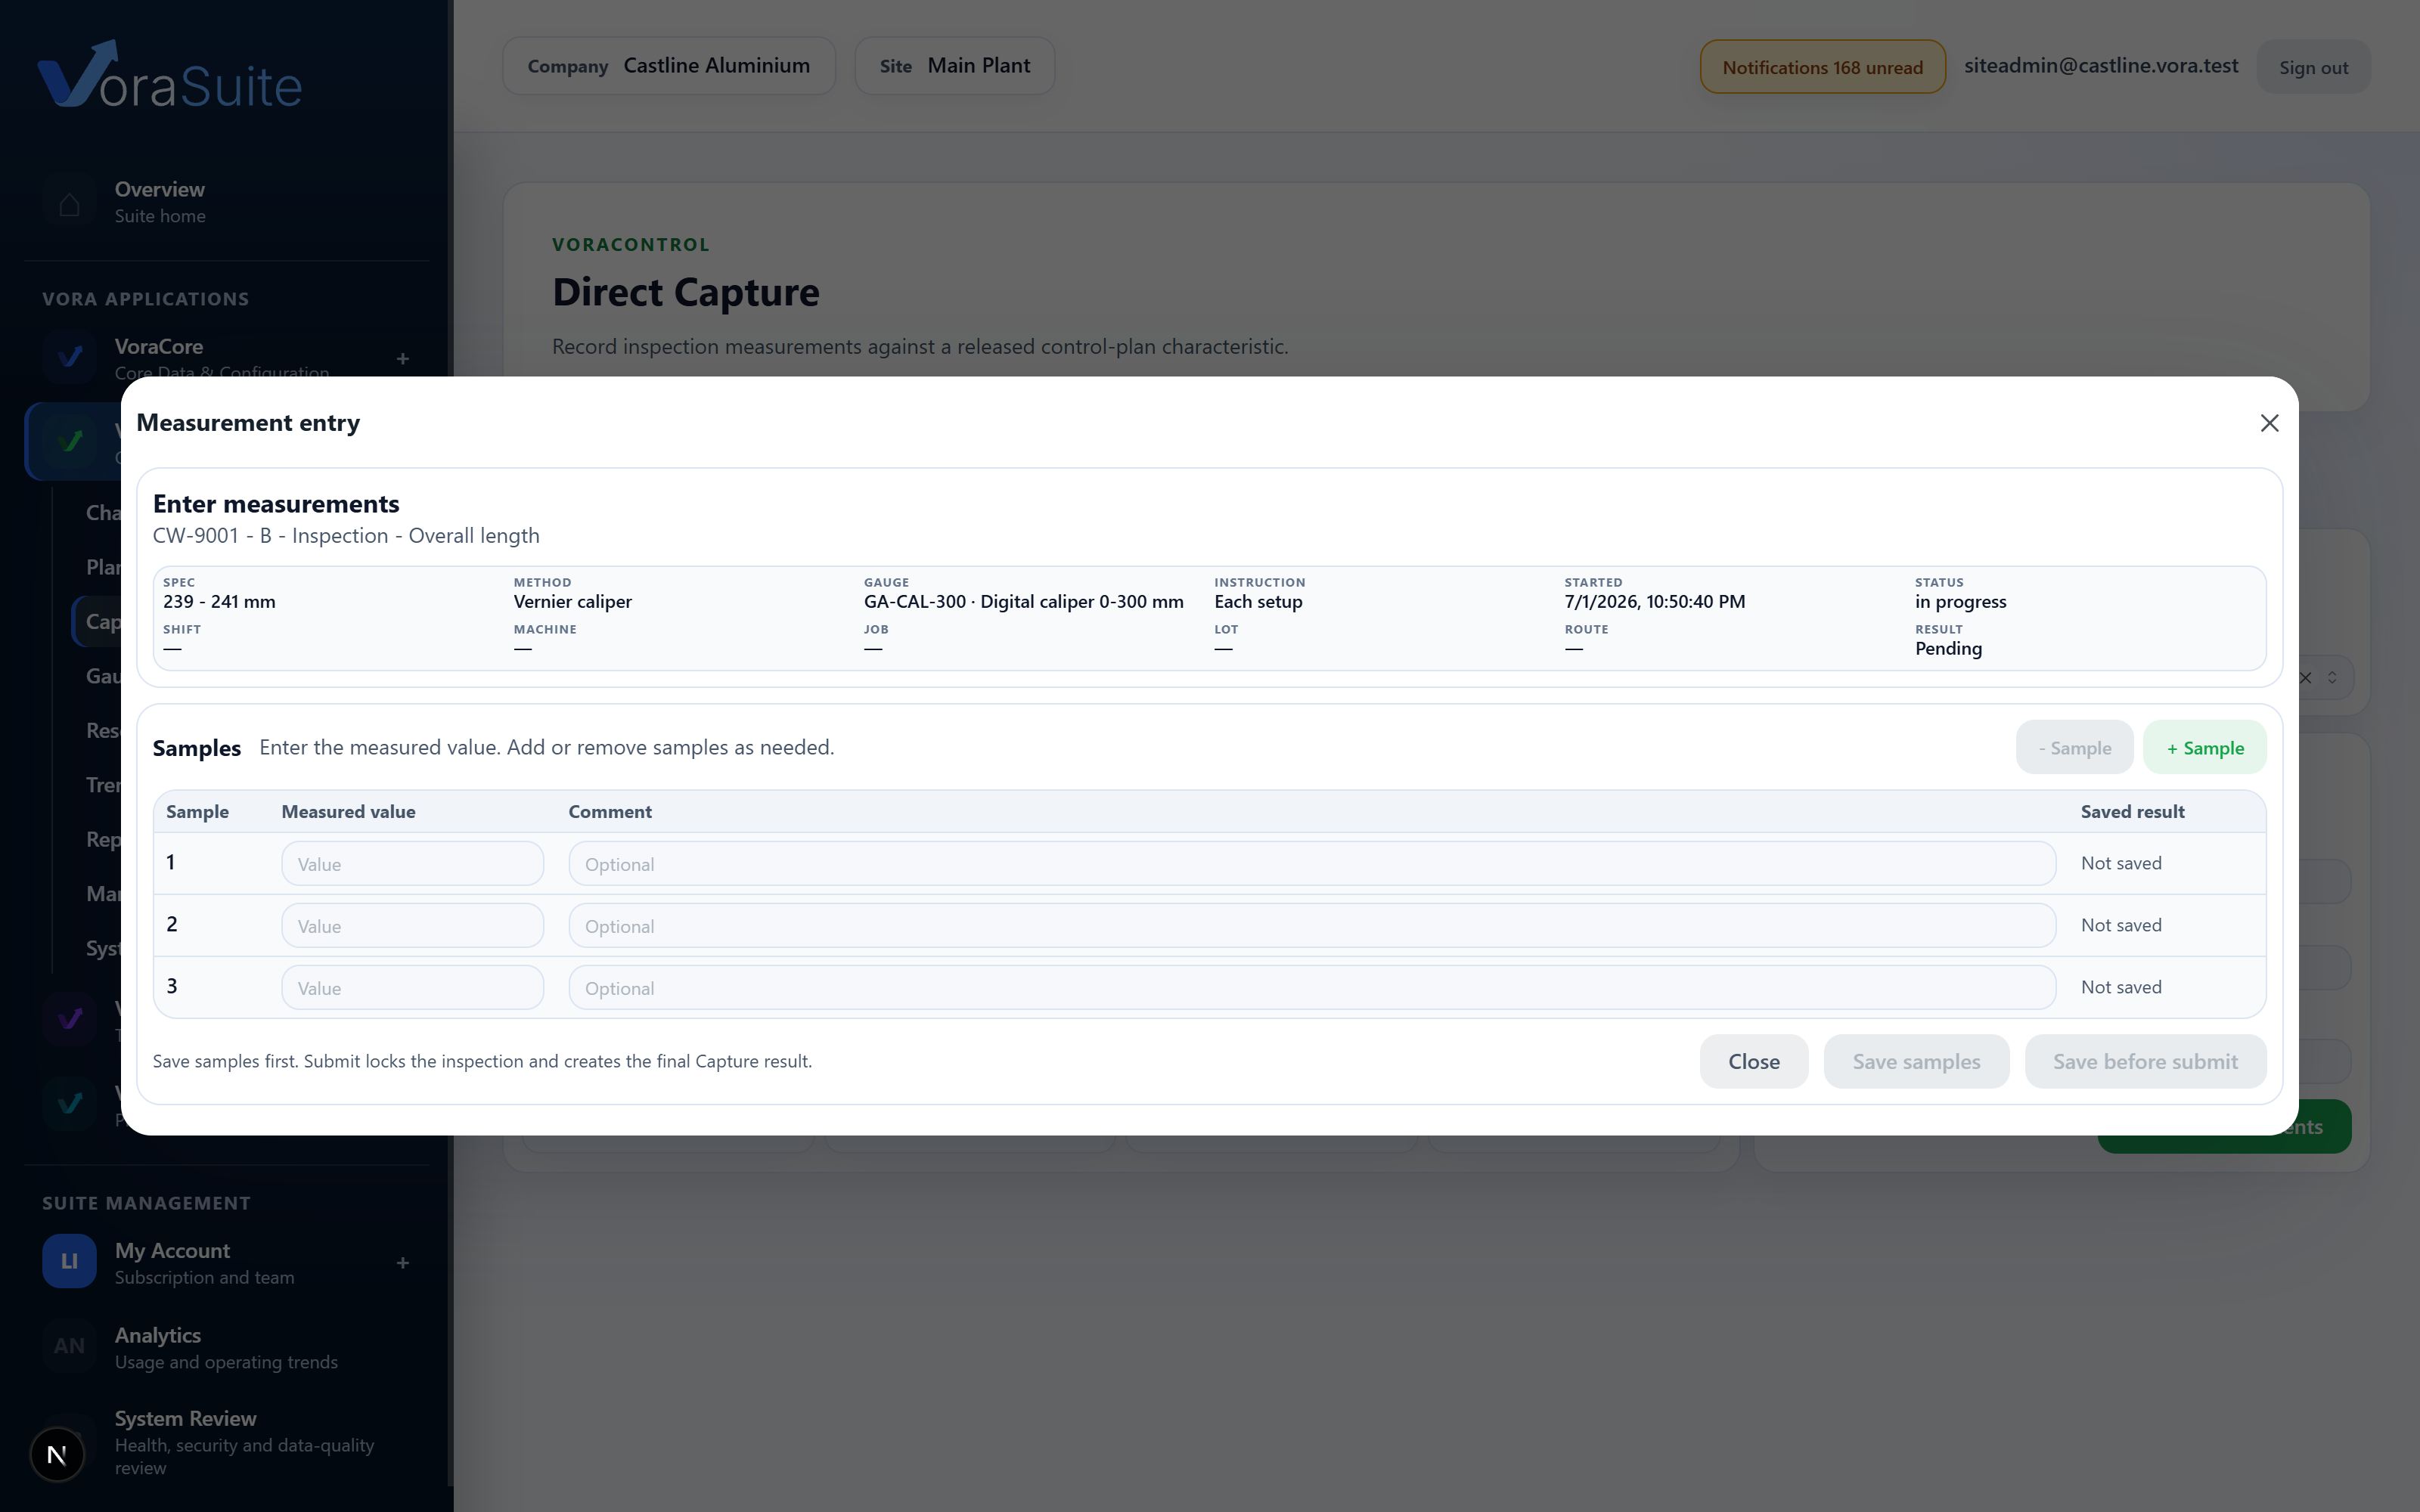Select the VoraCore app icon

pyautogui.click(x=69, y=356)
